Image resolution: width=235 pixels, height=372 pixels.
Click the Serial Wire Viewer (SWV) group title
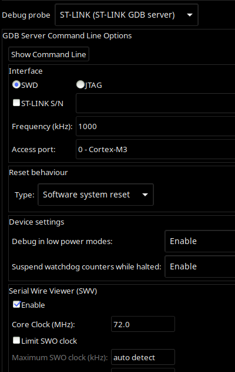[53, 291]
